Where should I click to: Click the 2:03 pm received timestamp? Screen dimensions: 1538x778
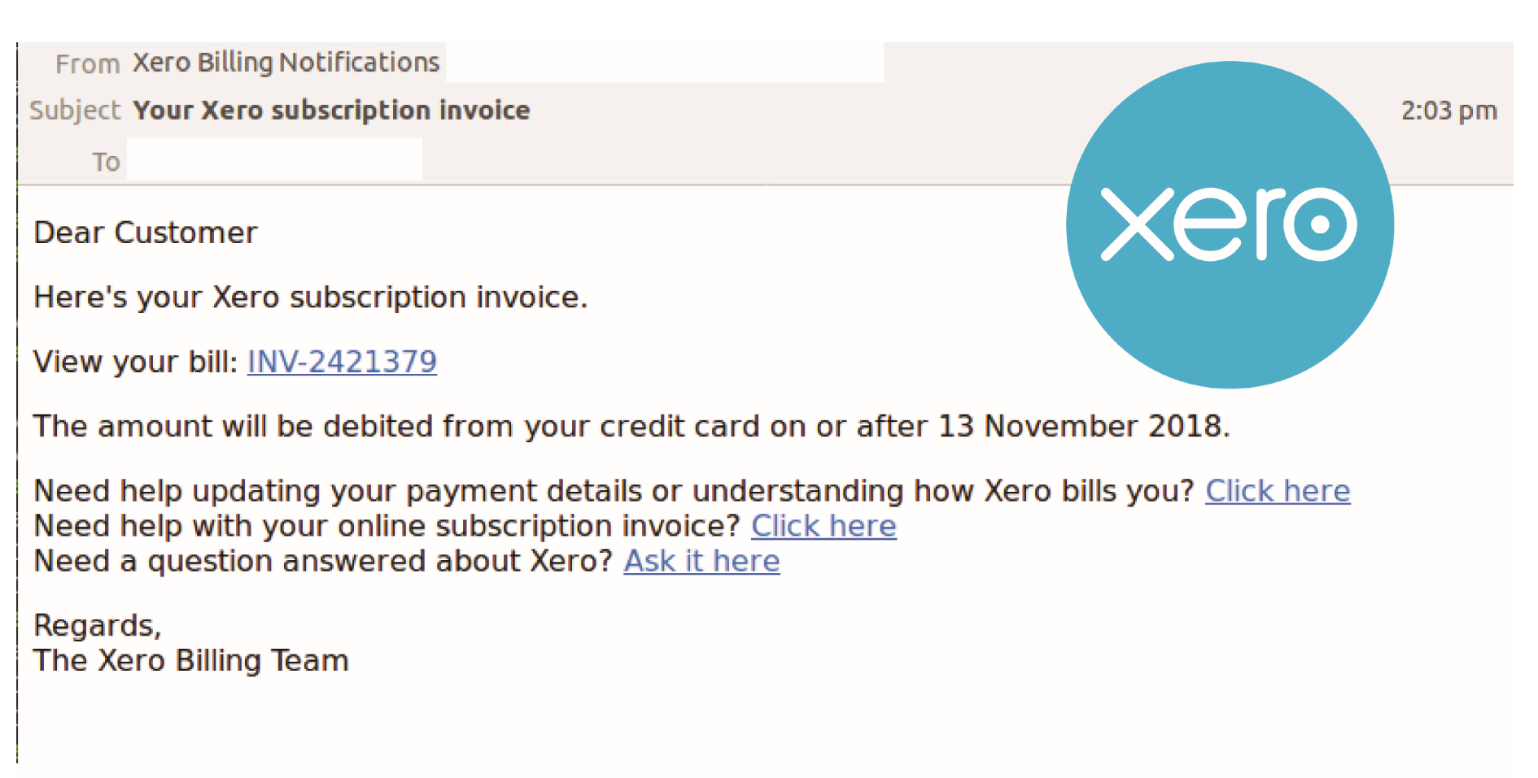point(1448,111)
